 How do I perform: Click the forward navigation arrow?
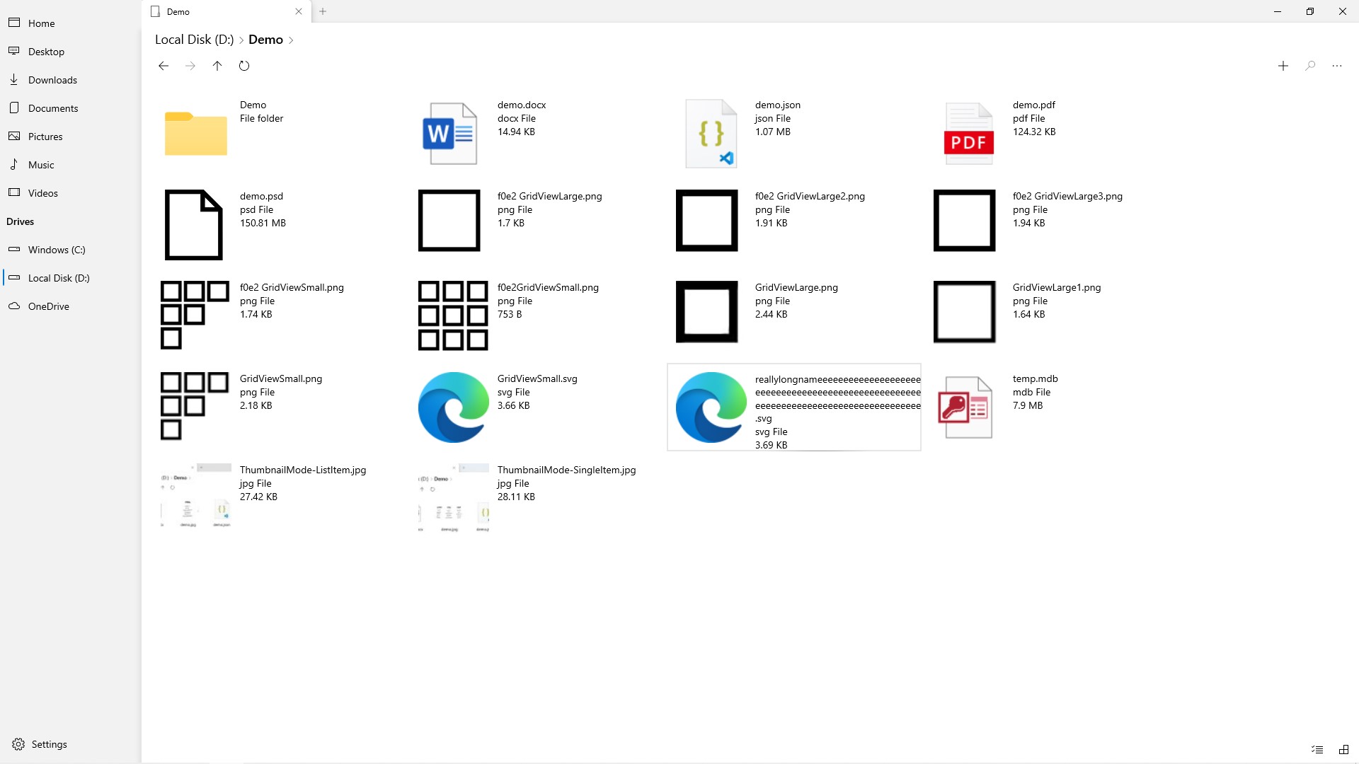(190, 66)
